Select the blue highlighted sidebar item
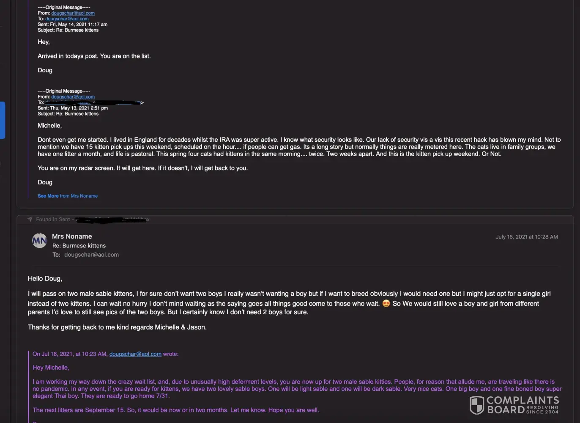This screenshot has width=580, height=423. tap(3, 120)
